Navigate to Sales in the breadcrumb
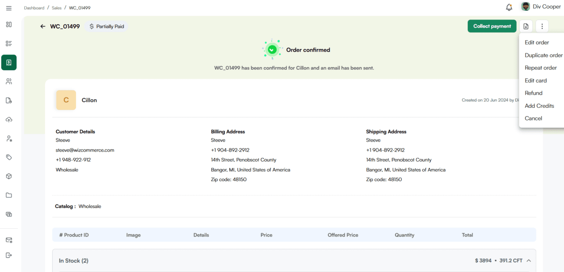The image size is (564, 272). pyautogui.click(x=56, y=8)
